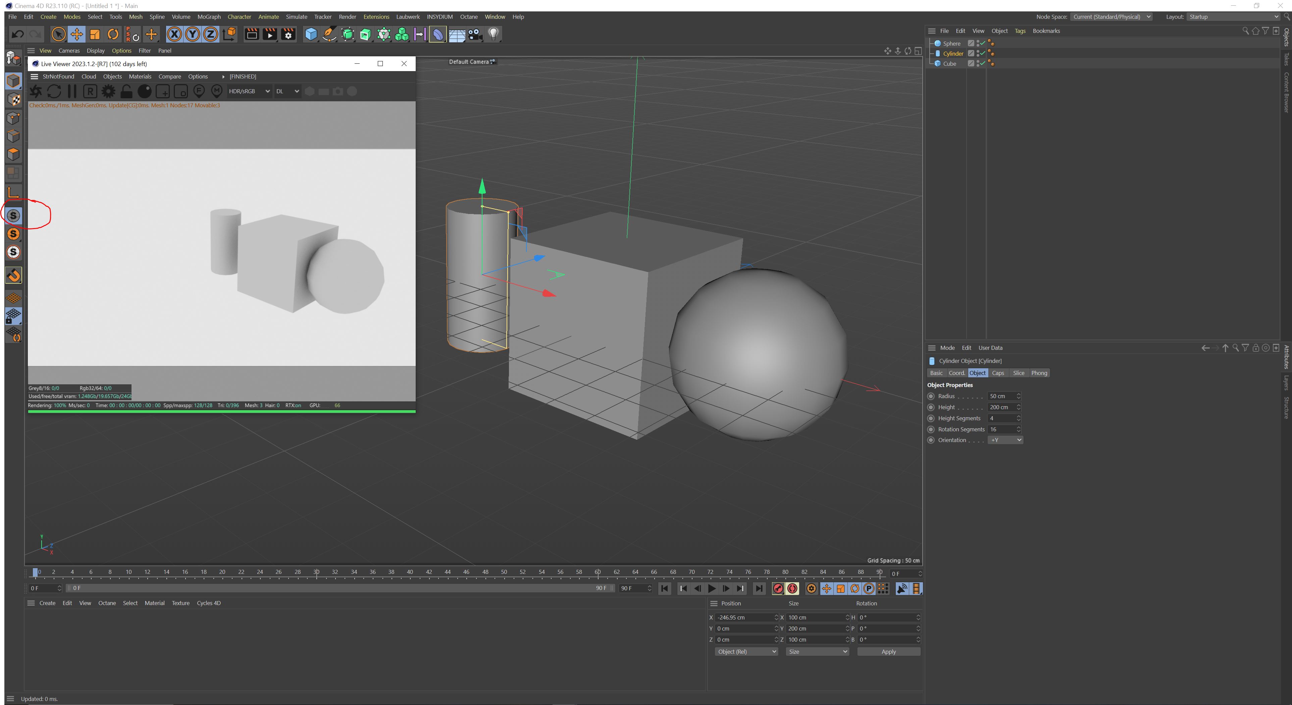Toggle the Z axis lock
This screenshot has width=1292, height=705.
211,34
